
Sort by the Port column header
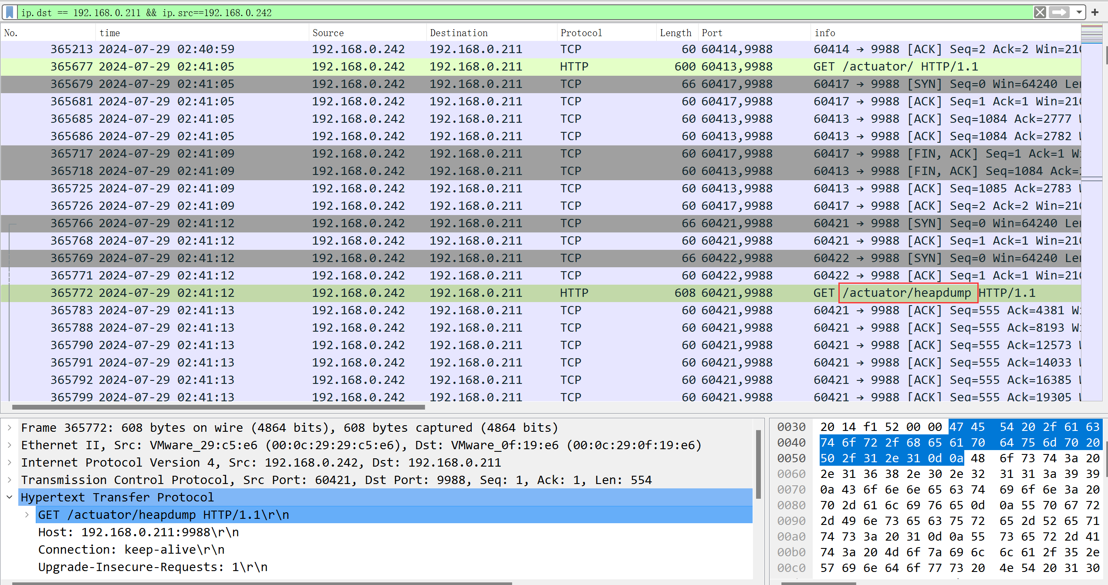pos(754,33)
